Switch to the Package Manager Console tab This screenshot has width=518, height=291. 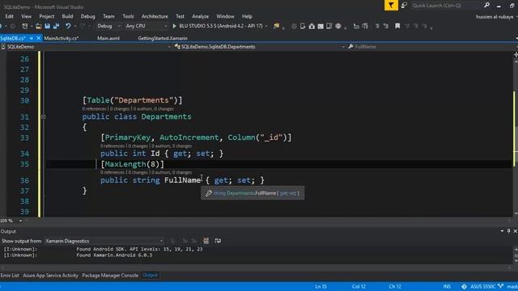(x=110, y=275)
